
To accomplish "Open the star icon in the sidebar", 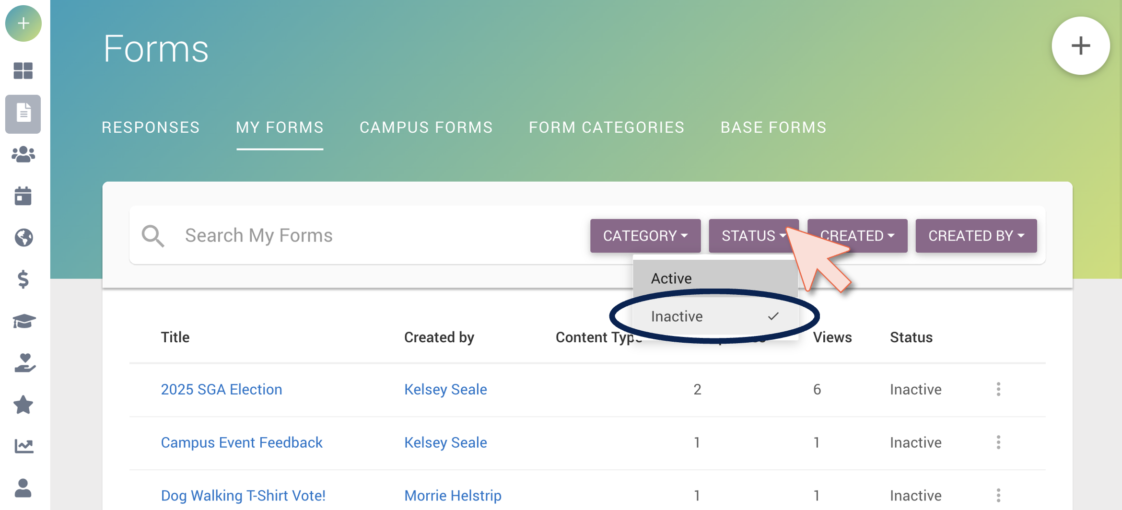I will pos(23,405).
